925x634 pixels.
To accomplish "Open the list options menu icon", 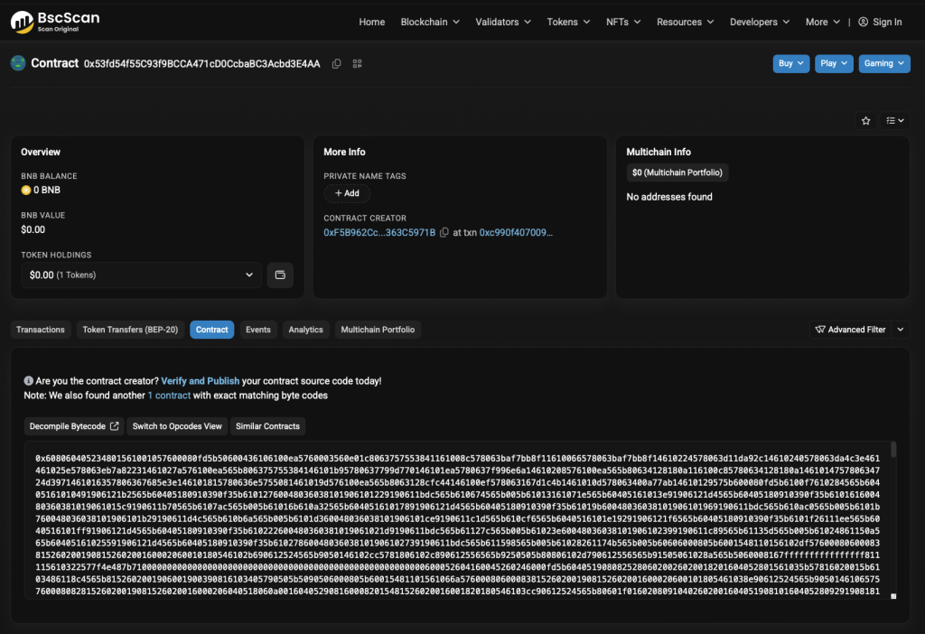I will (x=894, y=120).
